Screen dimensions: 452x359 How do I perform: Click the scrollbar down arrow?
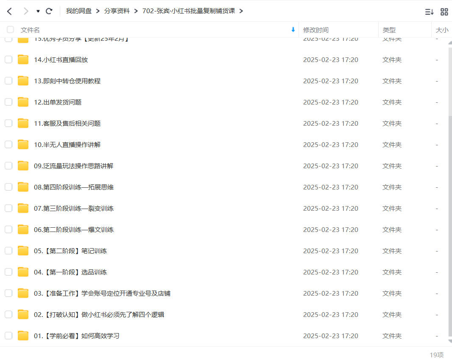(450, 342)
